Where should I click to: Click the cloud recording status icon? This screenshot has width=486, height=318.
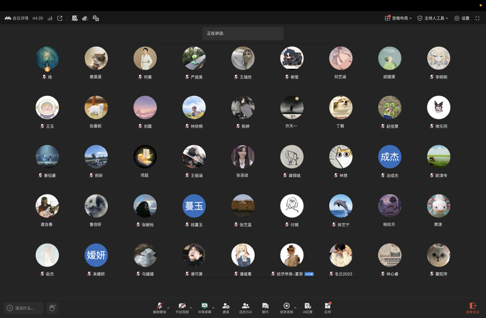coord(85,18)
